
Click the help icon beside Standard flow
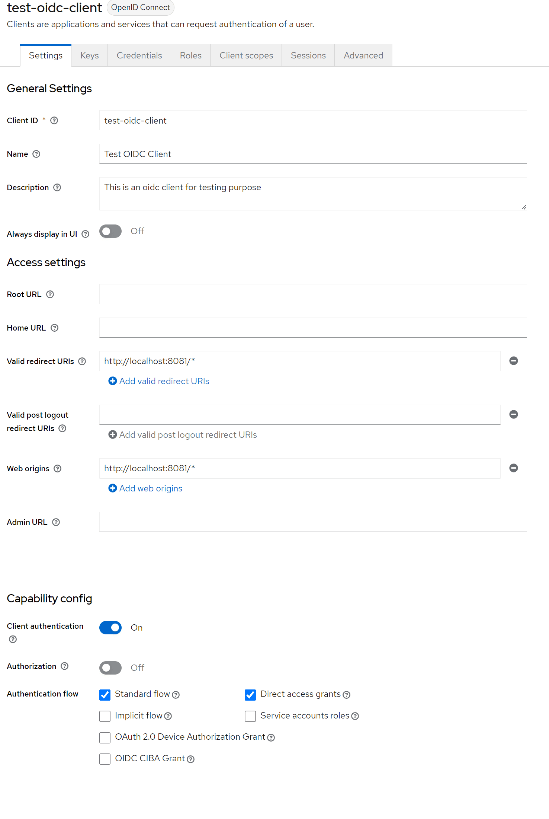point(176,695)
